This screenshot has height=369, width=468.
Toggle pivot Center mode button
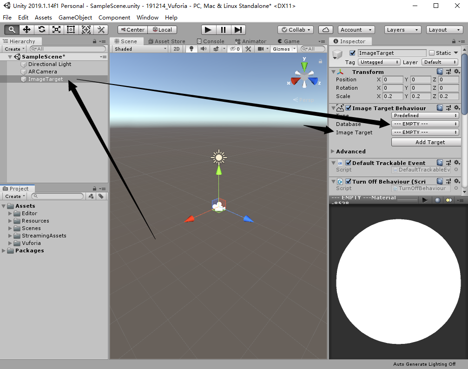(132, 30)
